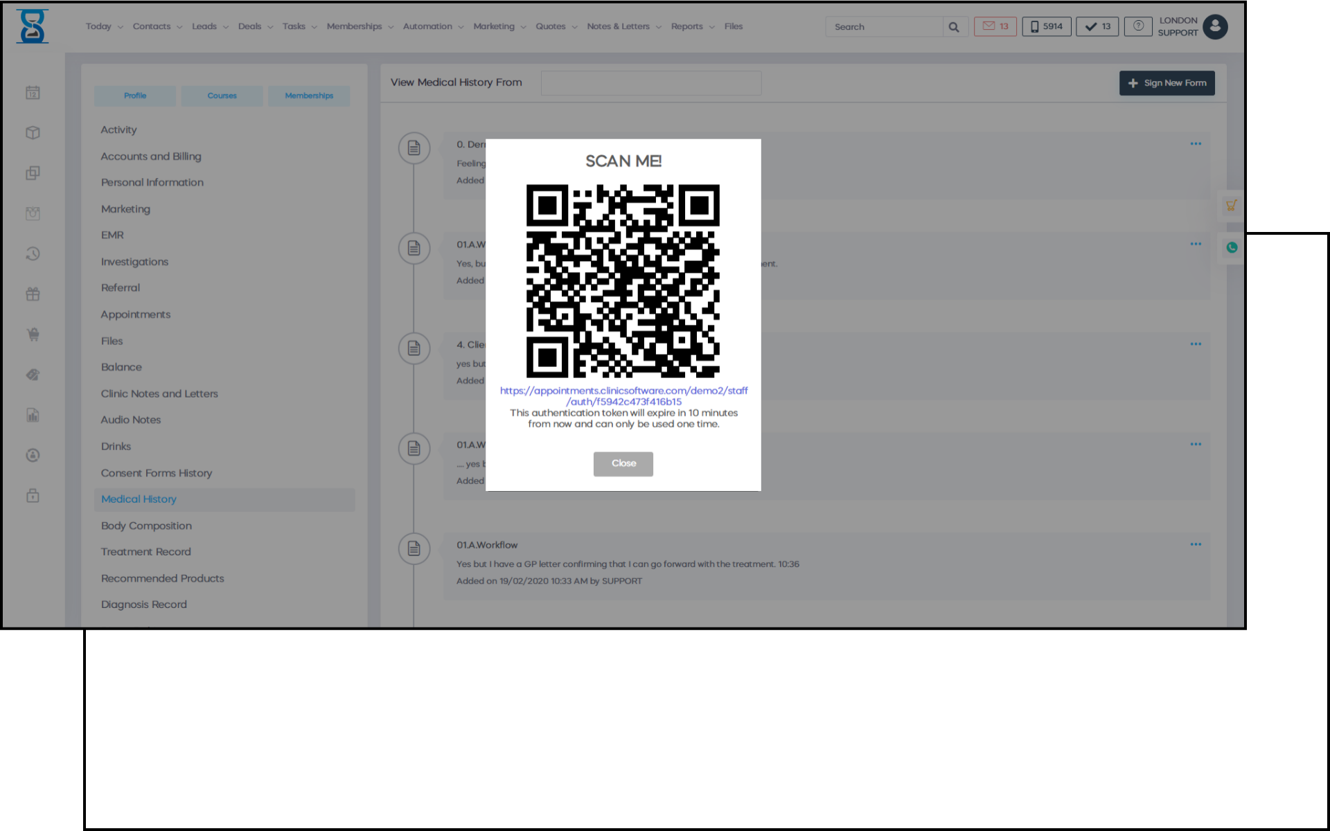Image resolution: width=1330 pixels, height=831 pixels.
Task: Close the SCAN ME dialog
Action: (623, 464)
